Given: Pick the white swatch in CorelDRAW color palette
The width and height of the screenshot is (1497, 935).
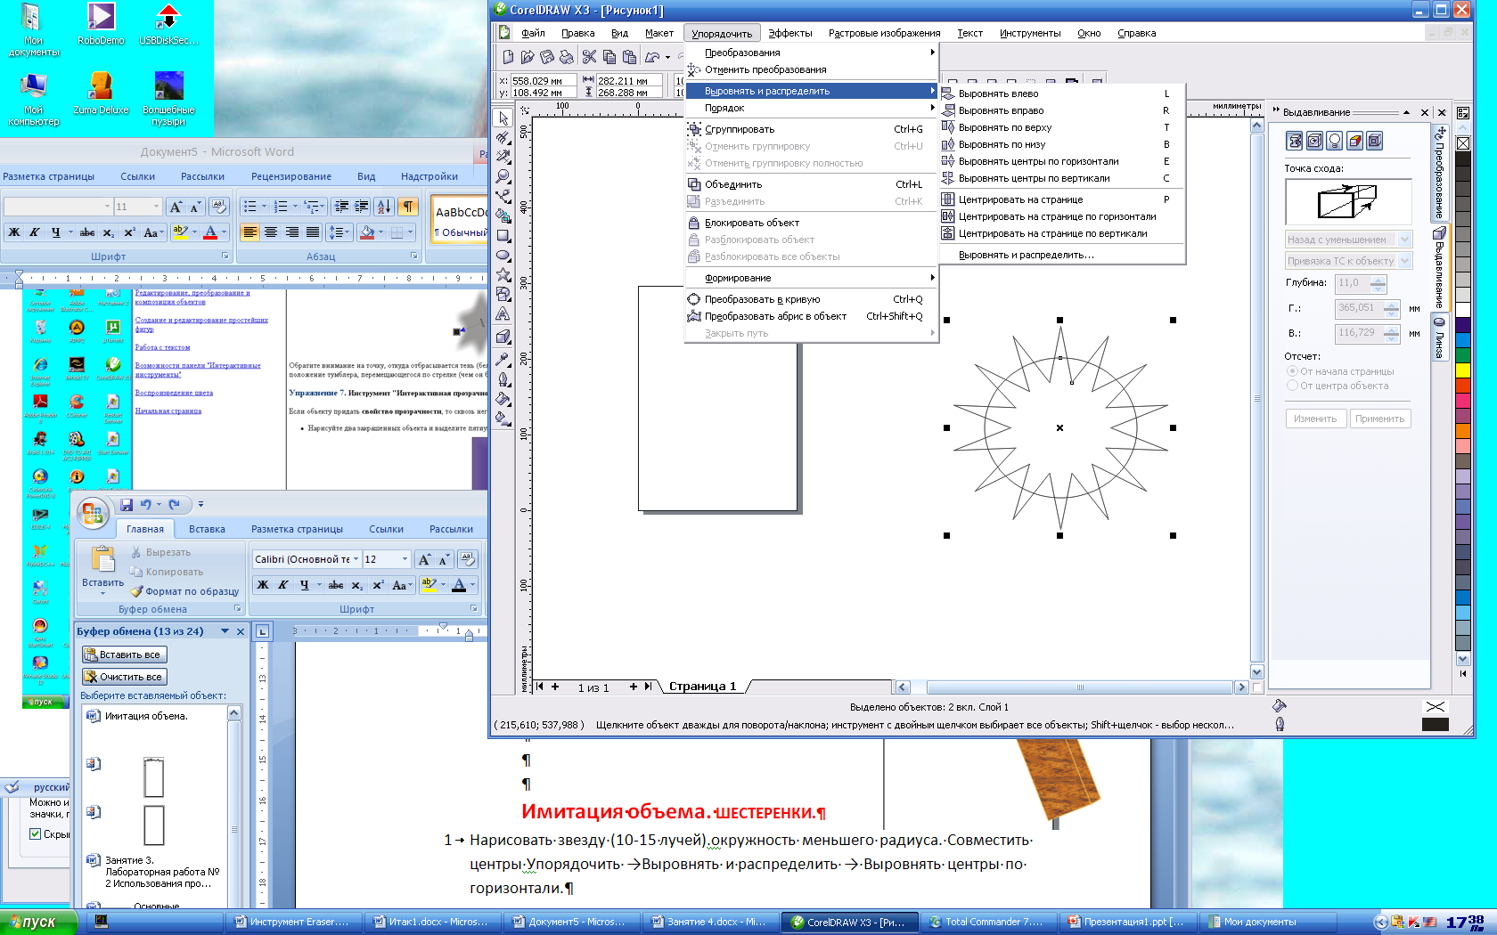Looking at the screenshot, I should [x=1462, y=308].
